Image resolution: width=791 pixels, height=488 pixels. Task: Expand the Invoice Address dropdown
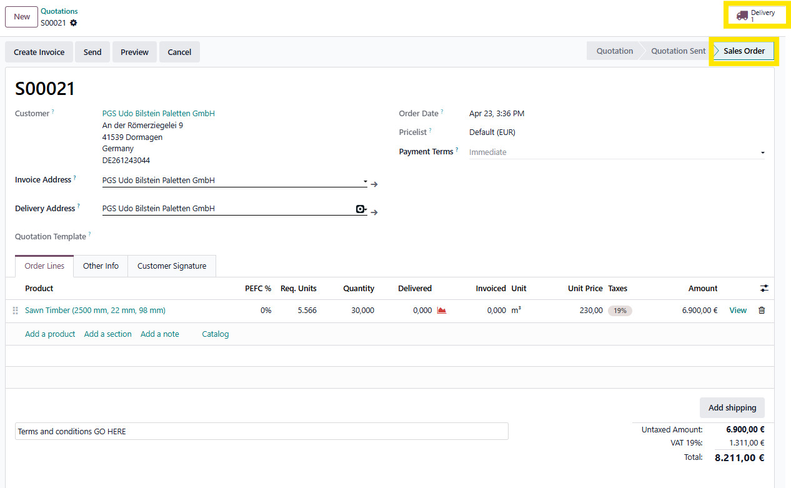[x=365, y=181]
